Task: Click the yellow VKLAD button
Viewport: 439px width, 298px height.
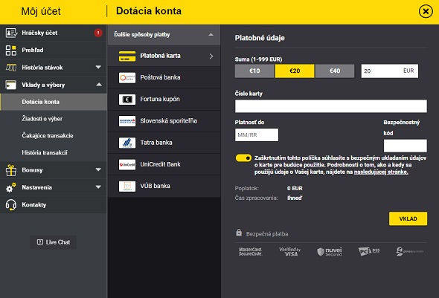Action: pyautogui.click(x=408, y=218)
